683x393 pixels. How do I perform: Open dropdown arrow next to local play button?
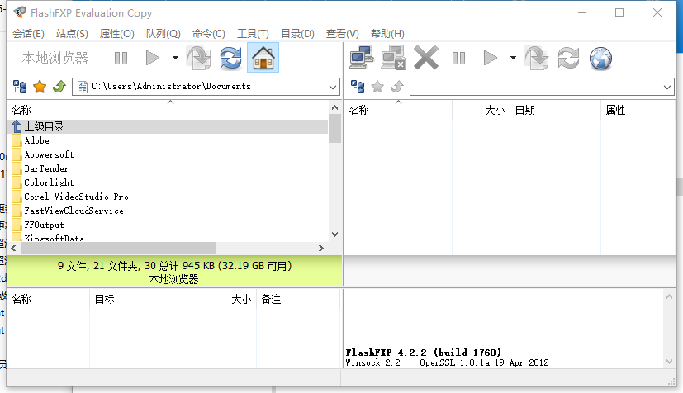pos(175,58)
